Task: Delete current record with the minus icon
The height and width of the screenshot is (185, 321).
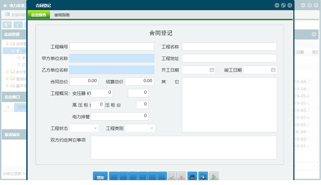Action: [152, 176]
